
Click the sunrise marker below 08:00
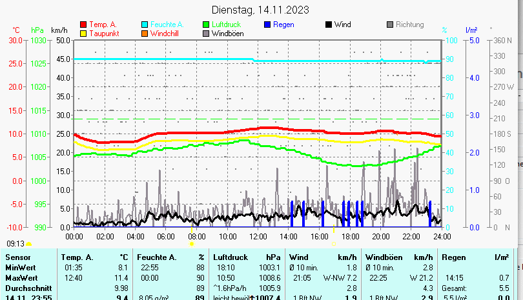tap(191, 244)
